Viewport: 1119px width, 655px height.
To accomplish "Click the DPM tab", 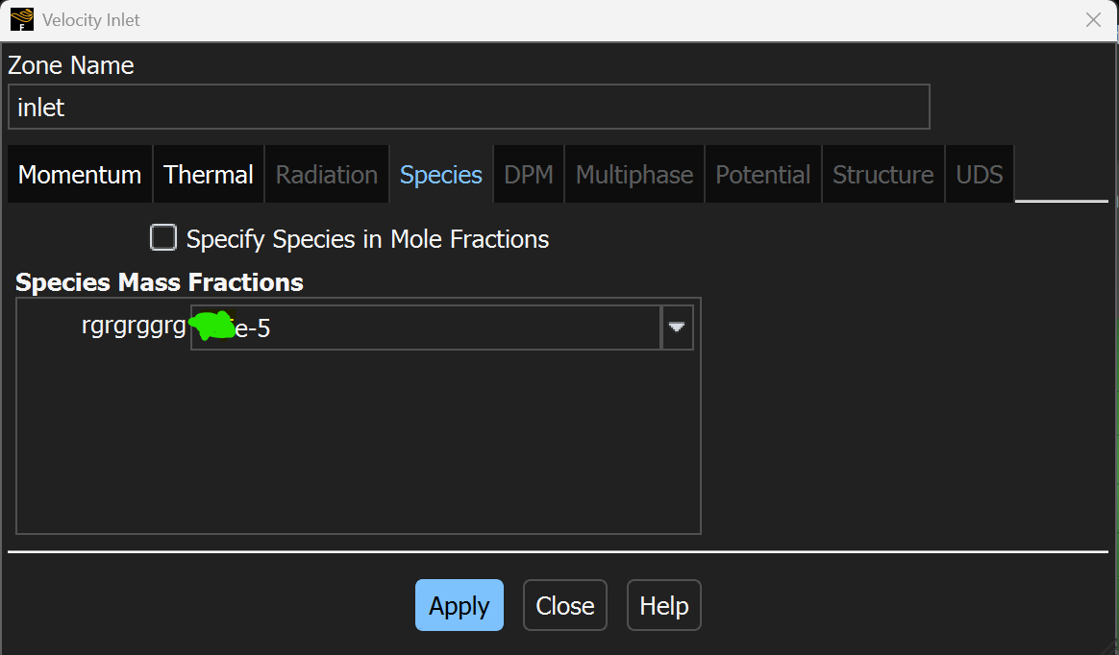I will [529, 175].
